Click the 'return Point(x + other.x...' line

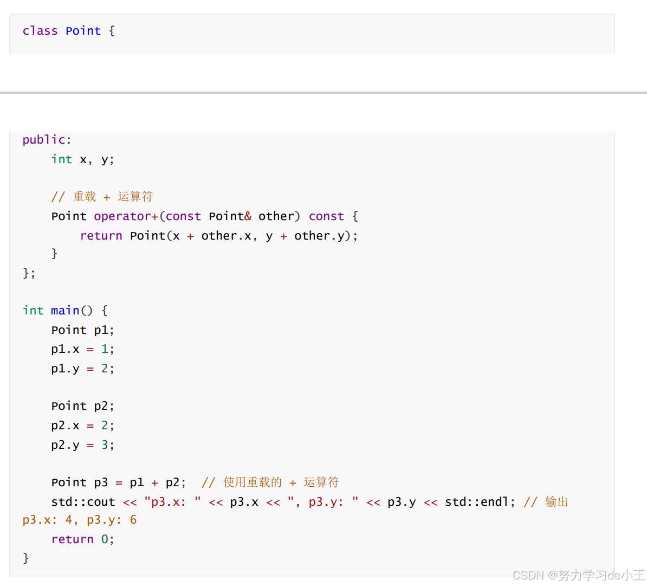click(219, 236)
